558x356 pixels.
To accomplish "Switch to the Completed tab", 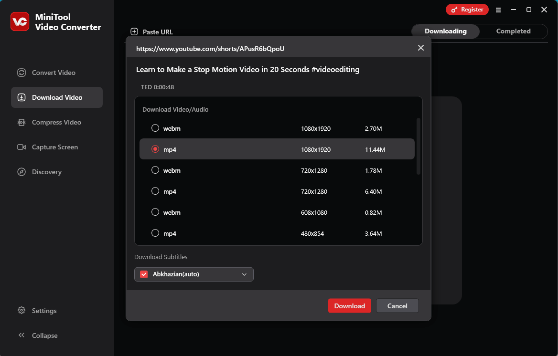I will point(513,31).
